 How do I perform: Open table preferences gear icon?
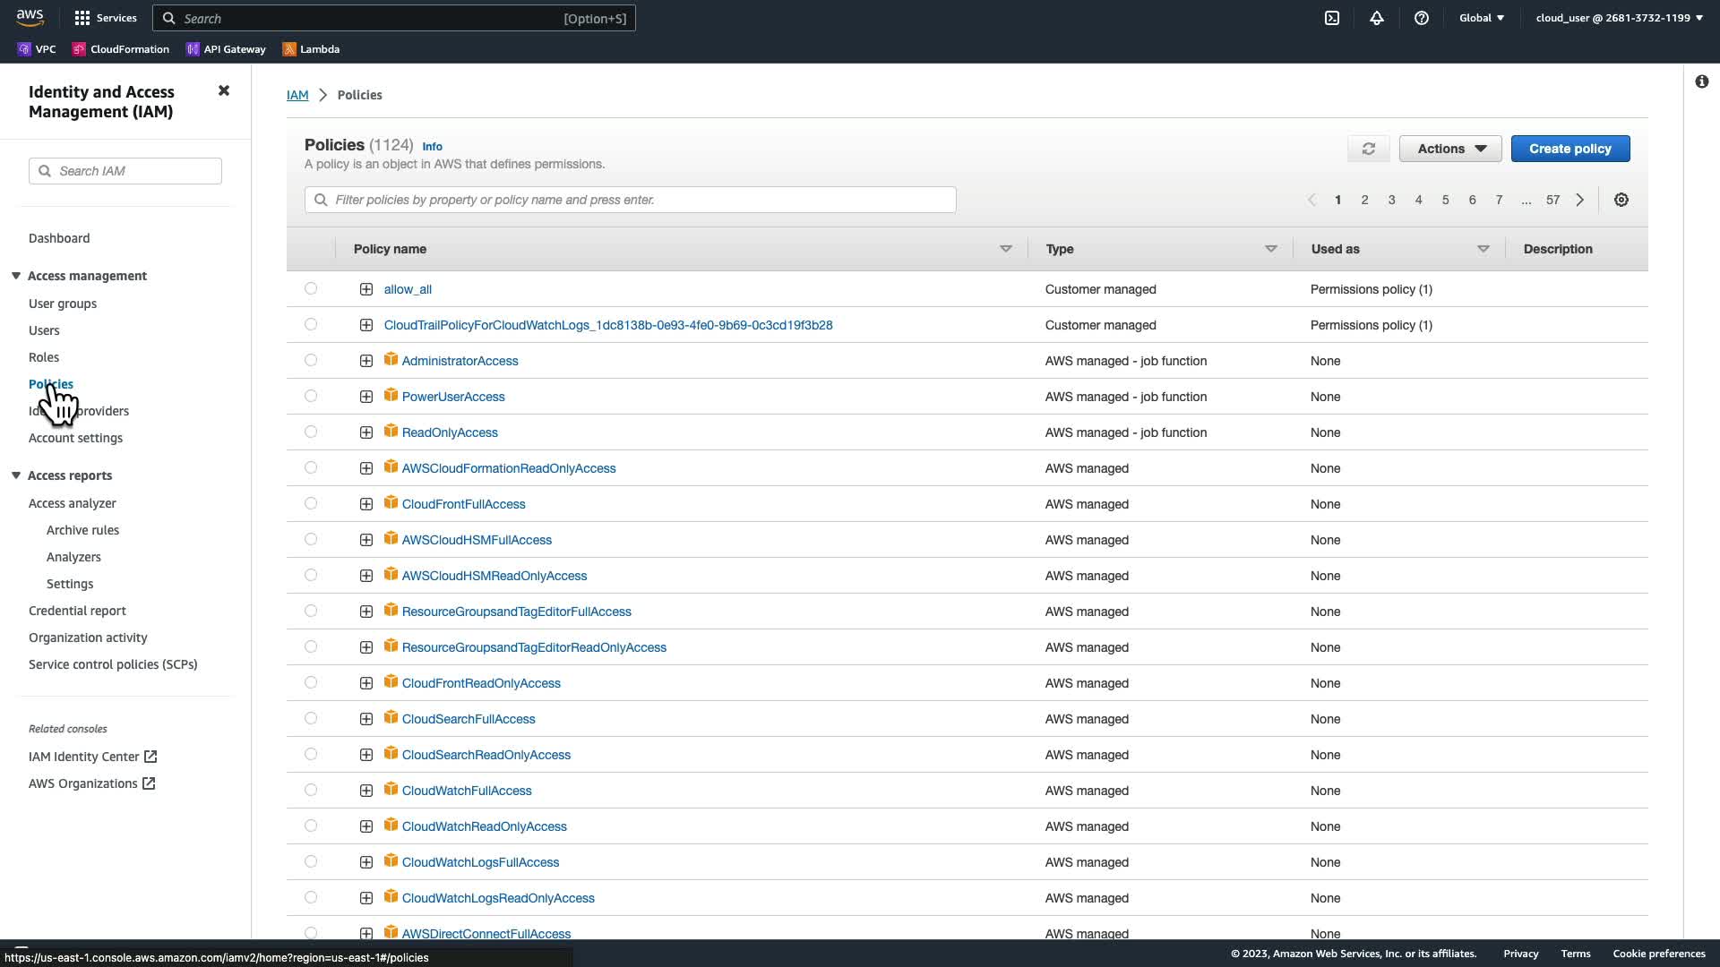tap(1621, 200)
